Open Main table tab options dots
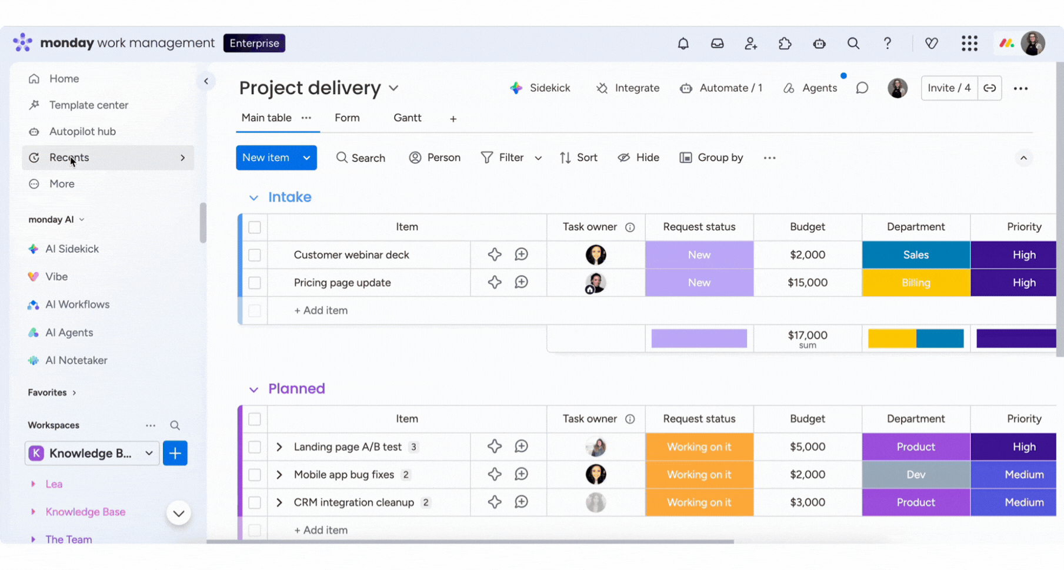1064x570 pixels. (306, 118)
